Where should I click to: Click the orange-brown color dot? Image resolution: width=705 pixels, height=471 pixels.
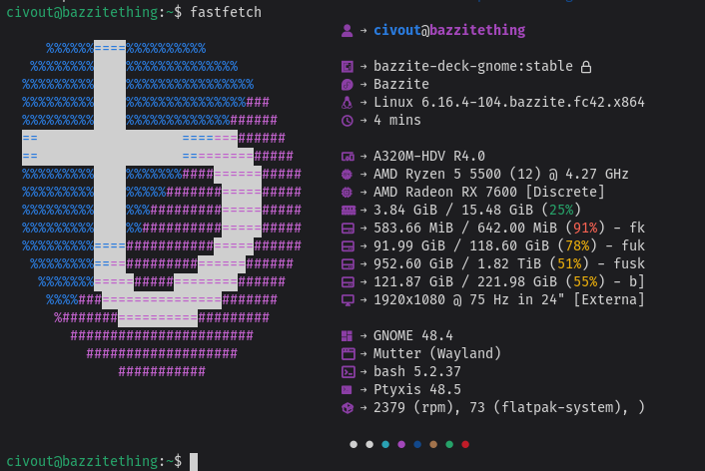[x=433, y=444]
